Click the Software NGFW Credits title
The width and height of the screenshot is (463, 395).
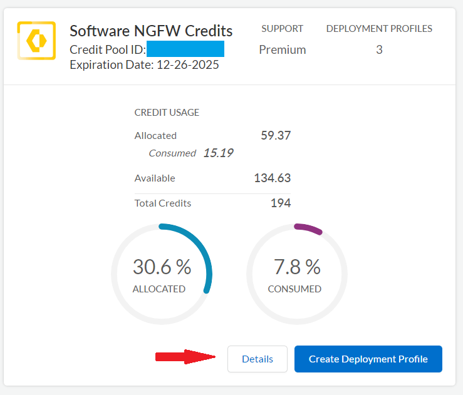(151, 31)
